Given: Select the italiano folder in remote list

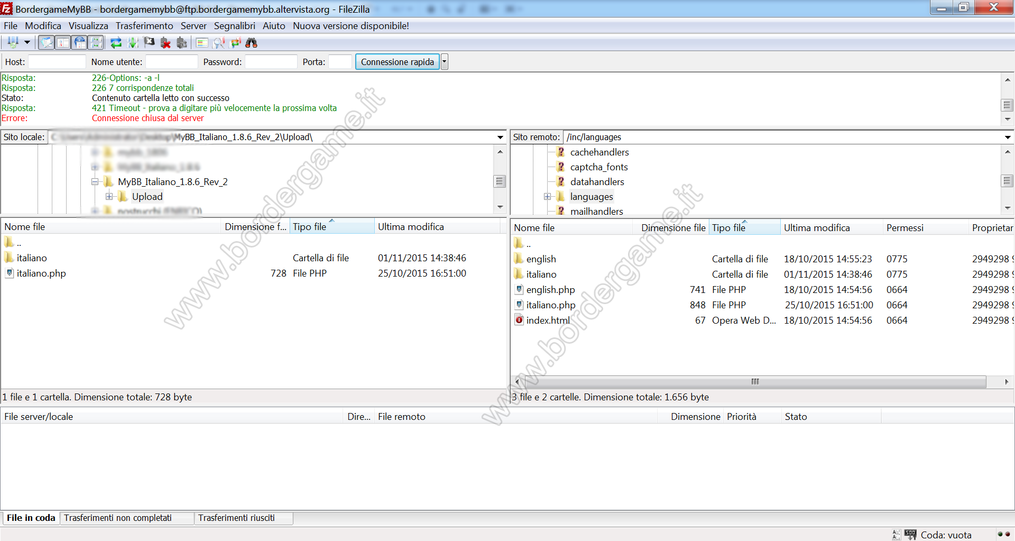Looking at the screenshot, I should tap(541, 274).
